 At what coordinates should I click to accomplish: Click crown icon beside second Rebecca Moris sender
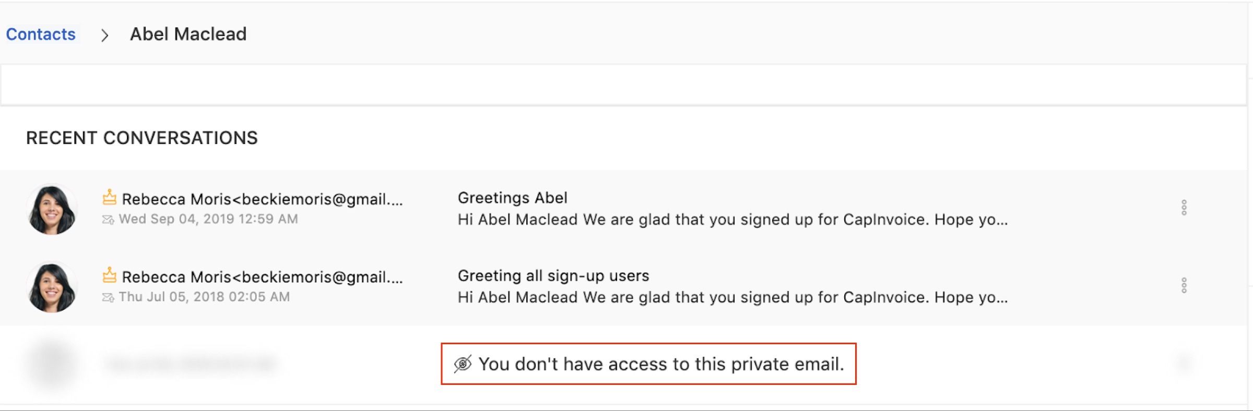click(x=109, y=275)
